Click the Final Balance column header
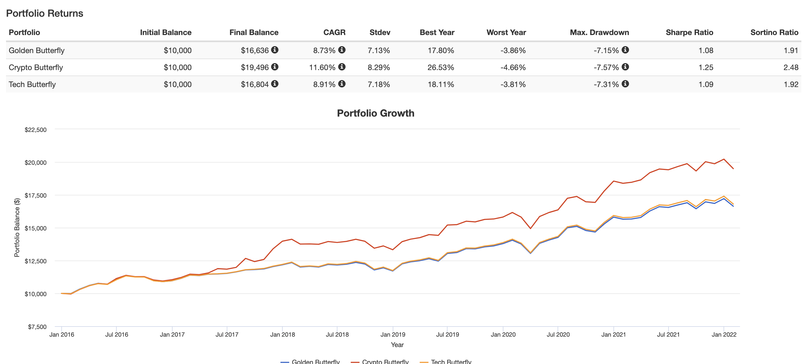The width and height of the screenshot is (803, 364). pos(254,32)
